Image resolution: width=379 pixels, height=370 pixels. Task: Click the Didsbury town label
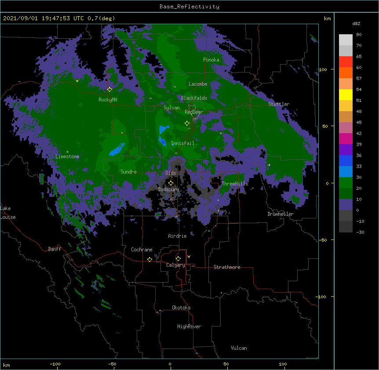[168, 189]
